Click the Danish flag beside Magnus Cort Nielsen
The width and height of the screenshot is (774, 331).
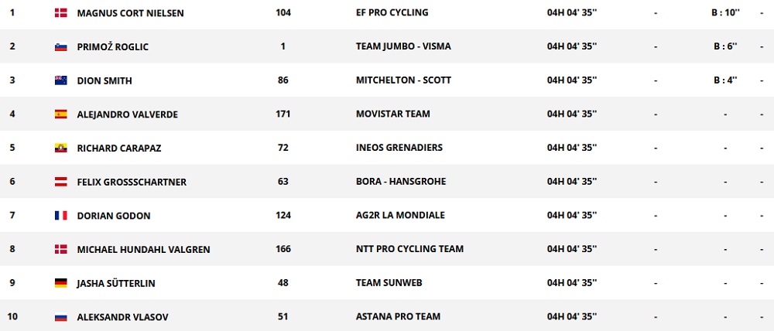point(60,13)
